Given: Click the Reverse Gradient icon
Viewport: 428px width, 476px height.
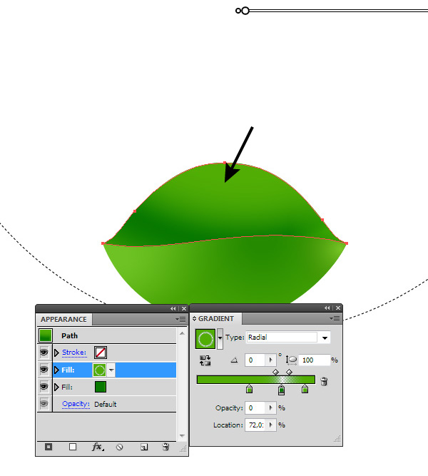Looking at the screenshot, I should [x=205, y=360].
